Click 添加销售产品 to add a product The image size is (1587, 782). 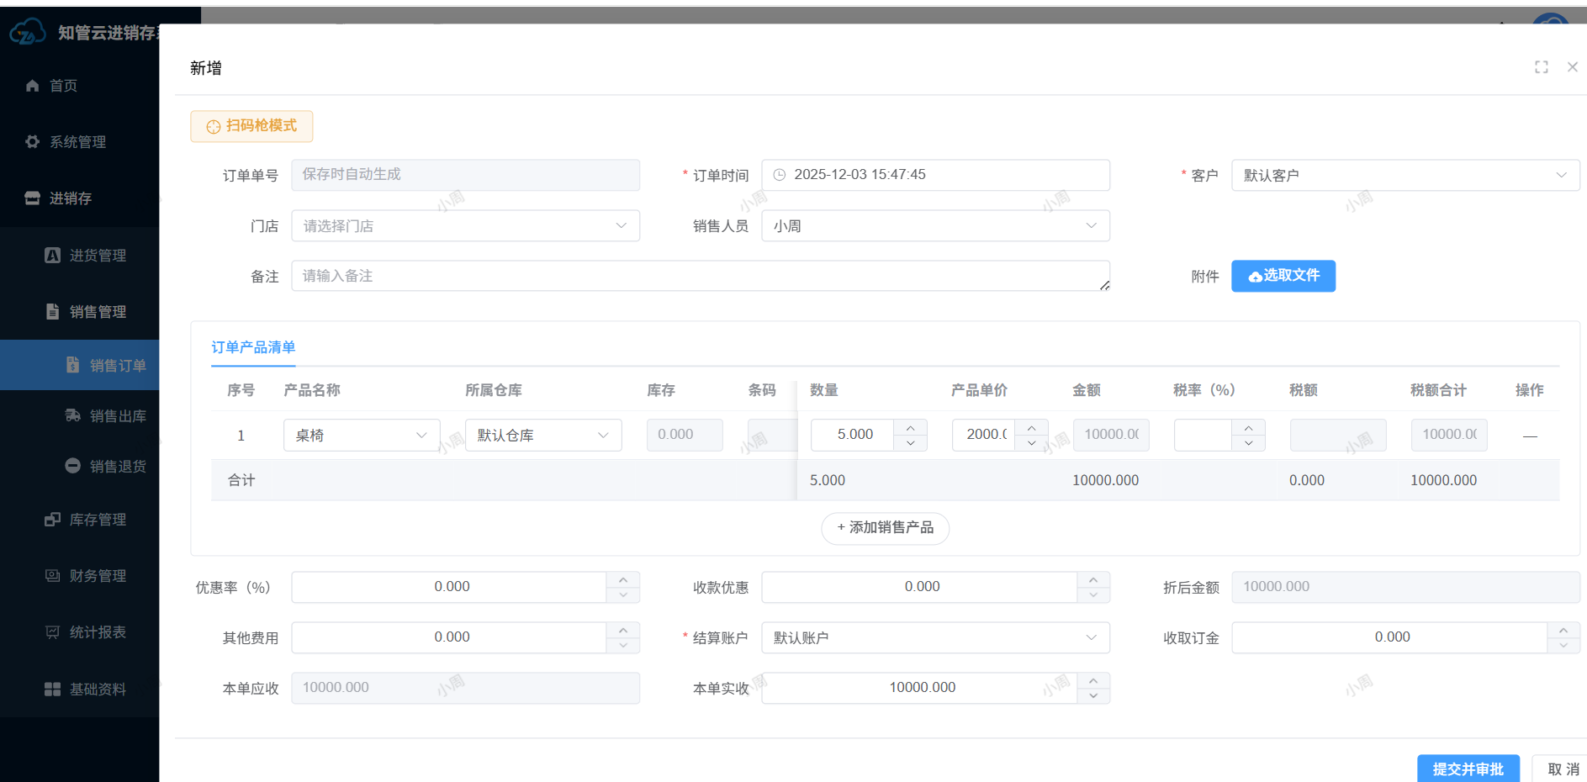885,528
